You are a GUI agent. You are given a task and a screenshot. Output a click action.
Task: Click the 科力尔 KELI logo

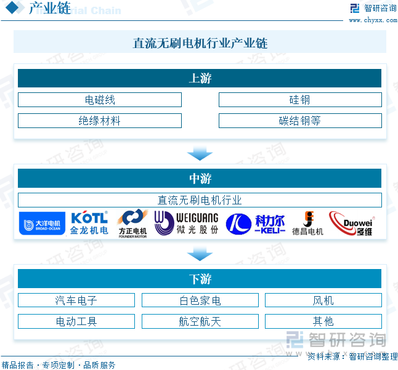(256, 224)
